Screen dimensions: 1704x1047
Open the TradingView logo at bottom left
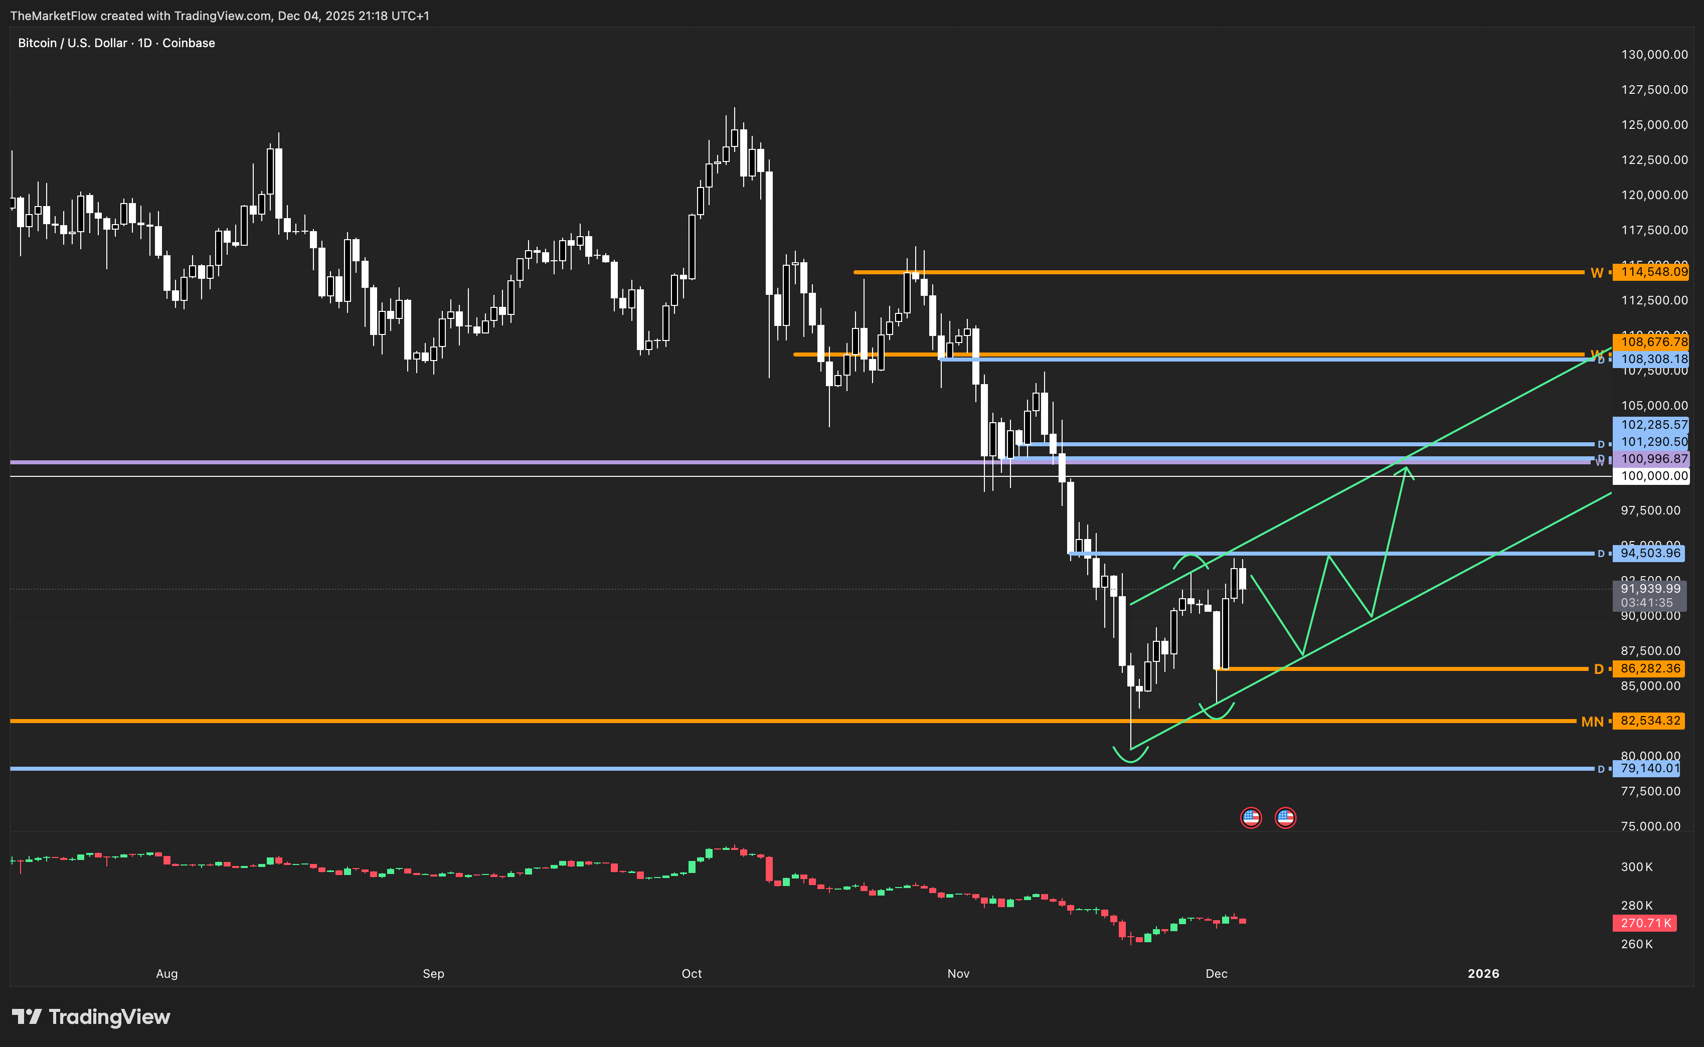pyautogui.click(x=91, y=1016)
